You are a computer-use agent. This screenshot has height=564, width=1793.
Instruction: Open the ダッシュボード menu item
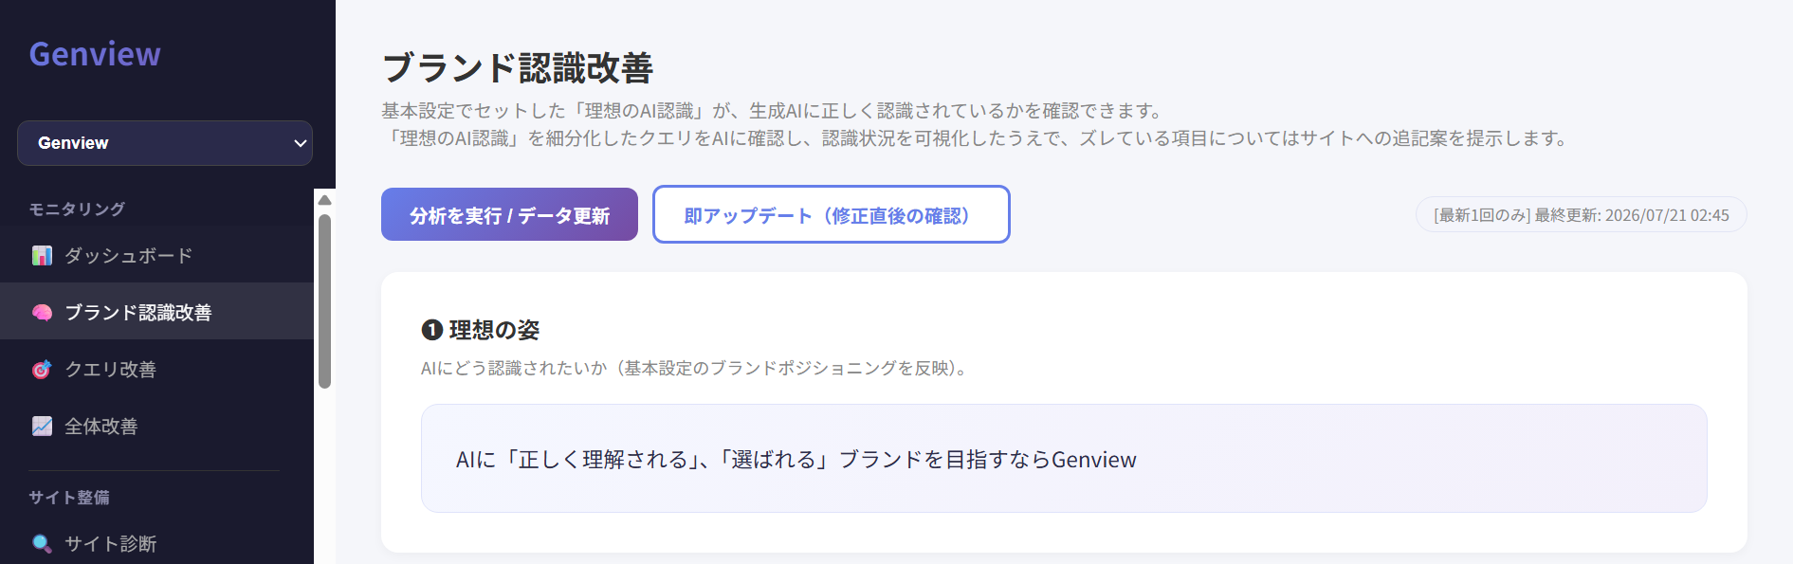156,256
